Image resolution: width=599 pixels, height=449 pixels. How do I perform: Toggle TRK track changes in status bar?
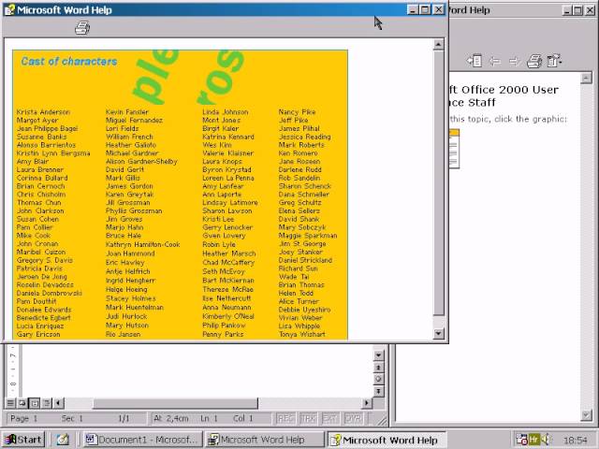(308, 418)
